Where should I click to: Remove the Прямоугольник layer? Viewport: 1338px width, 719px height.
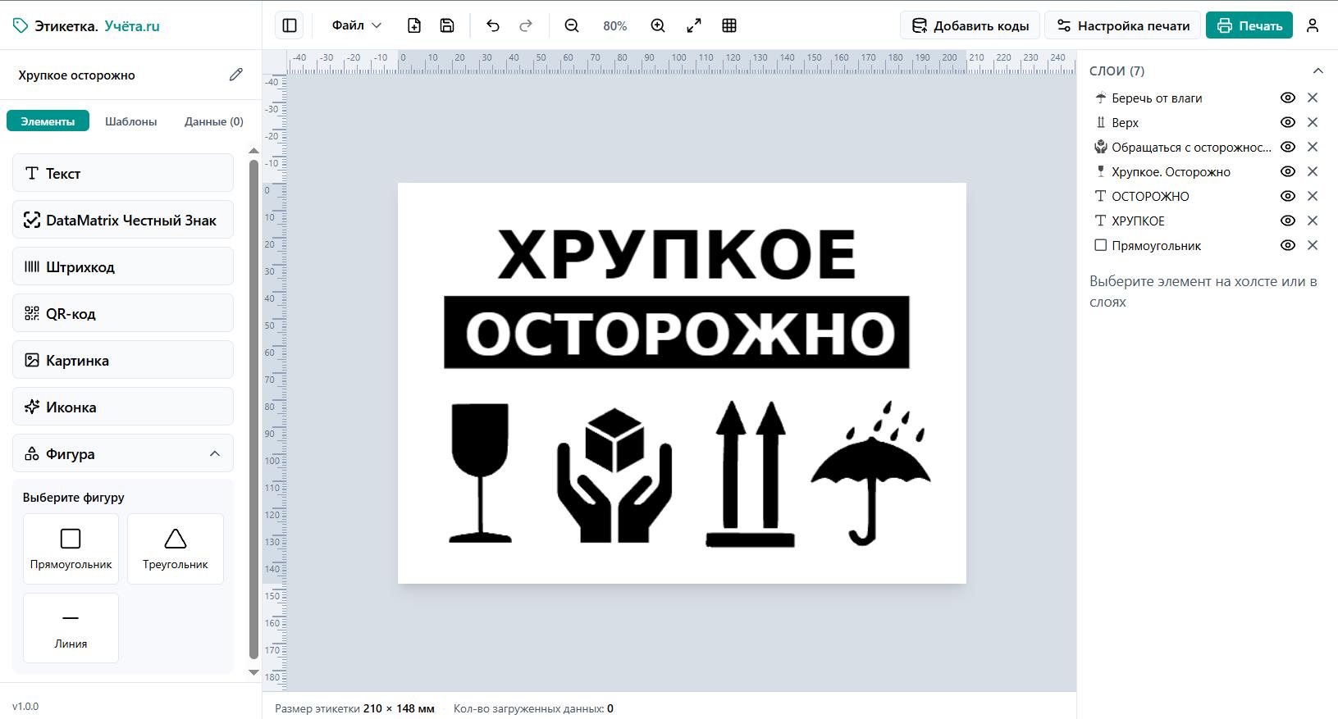pyautogui.click(x=1313, y=245)
